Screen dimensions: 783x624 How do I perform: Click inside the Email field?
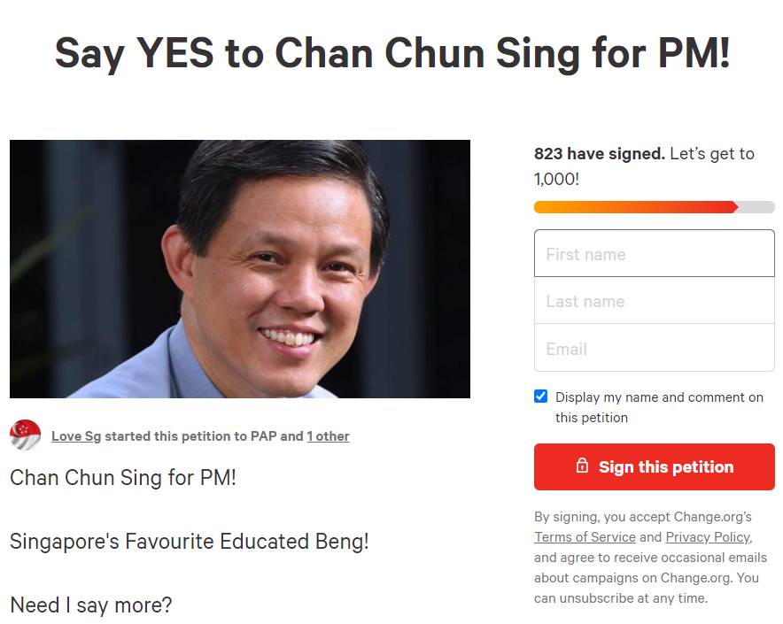tap(654, 349)
